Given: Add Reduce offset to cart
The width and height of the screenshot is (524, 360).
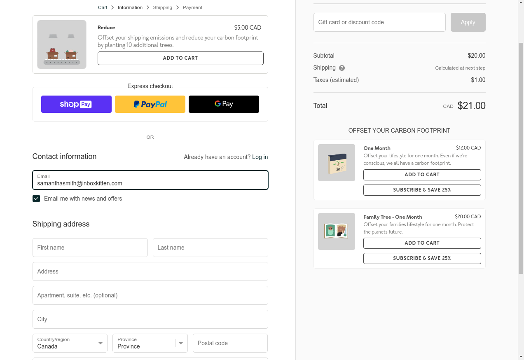Looking at the screenshot, I should click(x=180, y=58).
